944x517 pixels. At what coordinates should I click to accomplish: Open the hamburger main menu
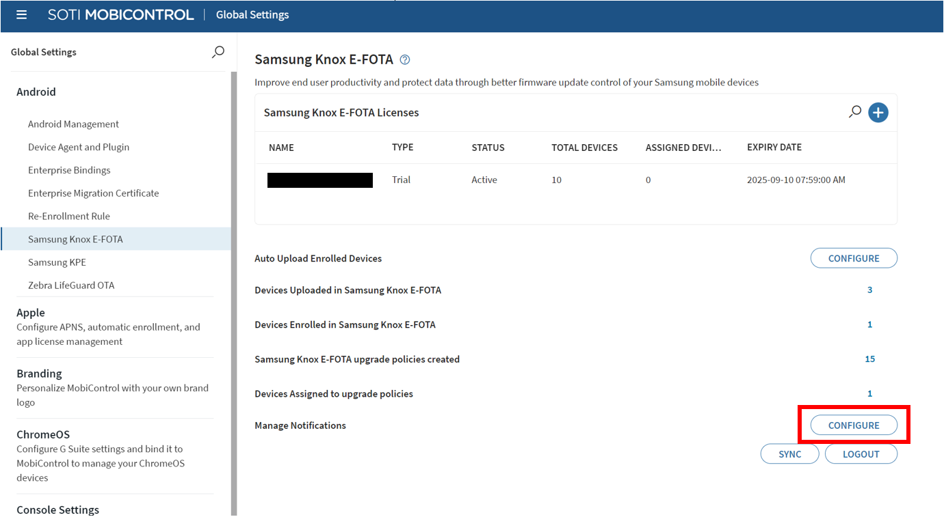[x=21, y=14]
